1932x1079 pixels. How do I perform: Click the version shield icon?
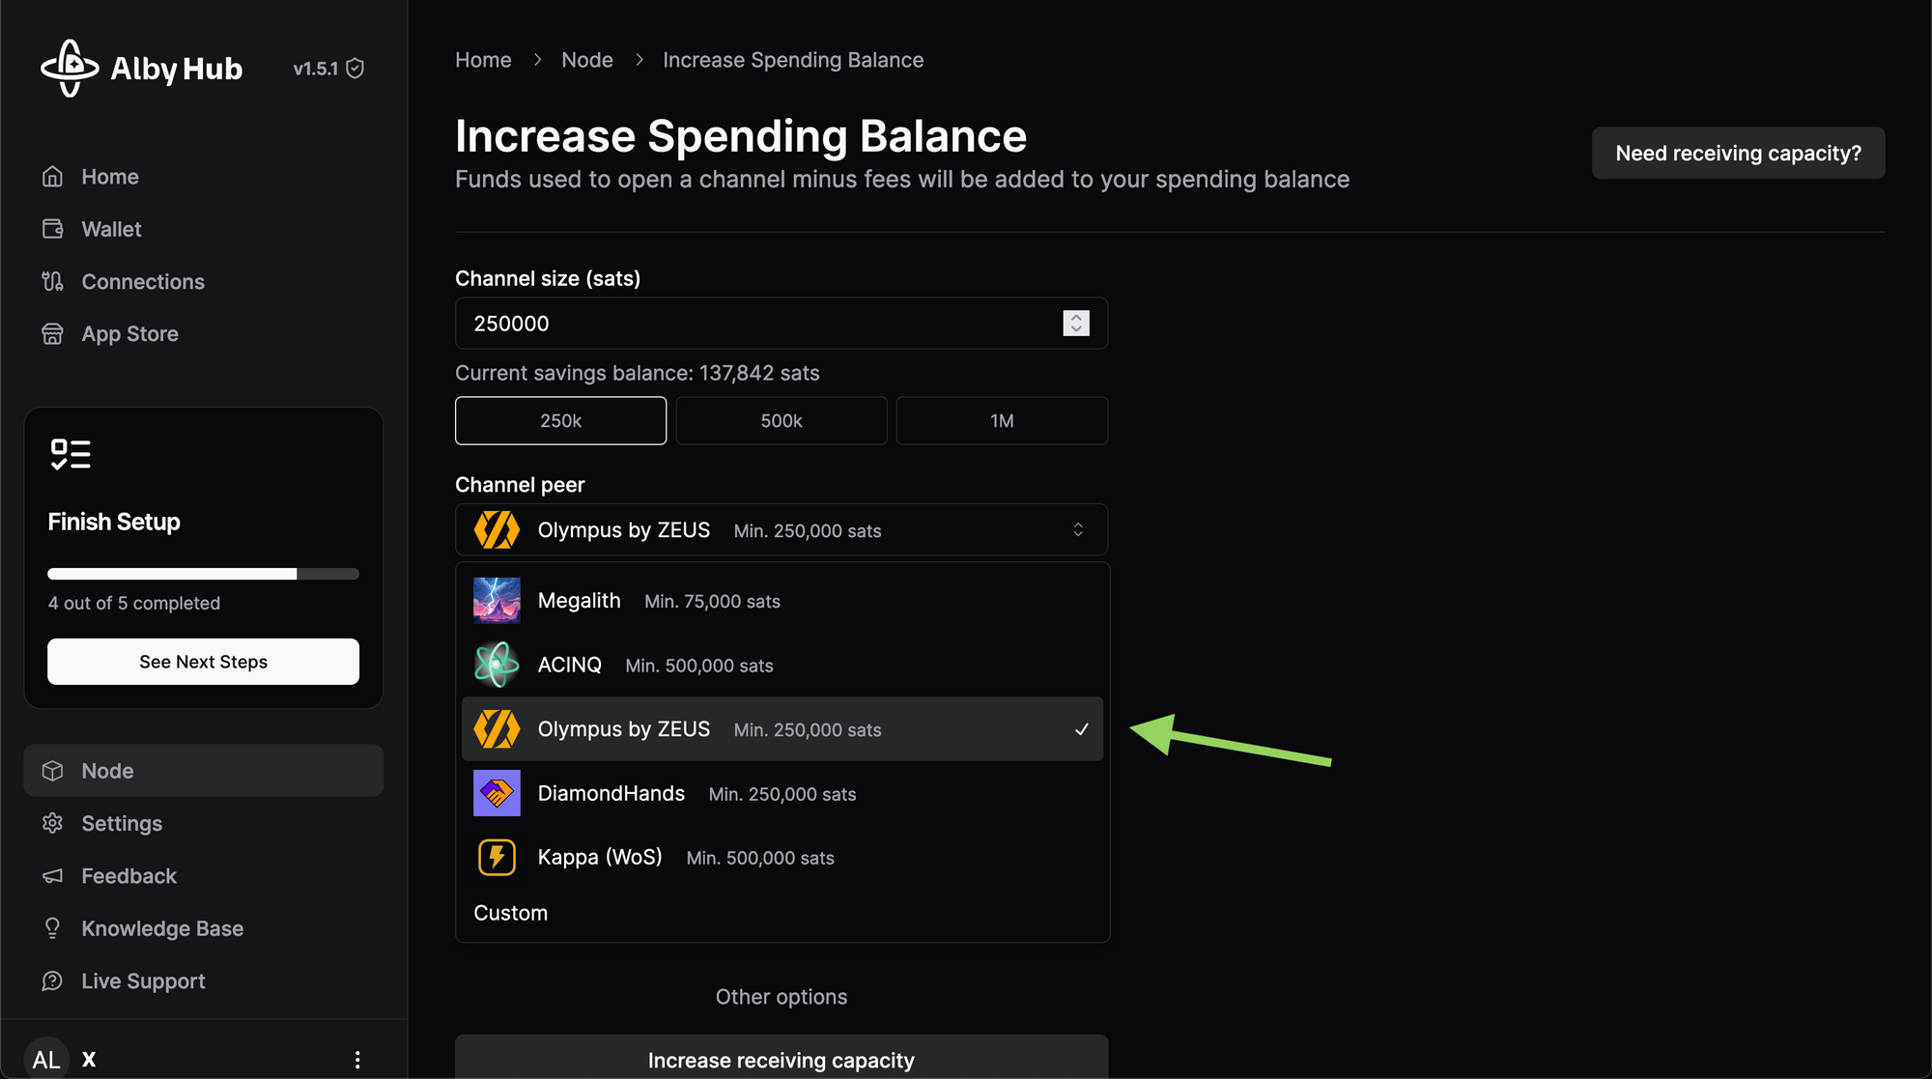pos(355,69)
